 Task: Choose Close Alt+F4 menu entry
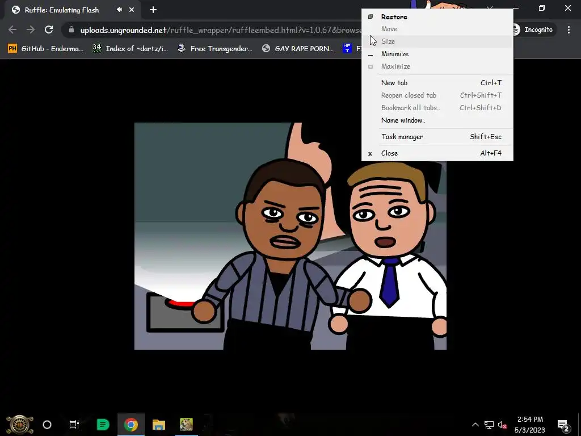437,153
